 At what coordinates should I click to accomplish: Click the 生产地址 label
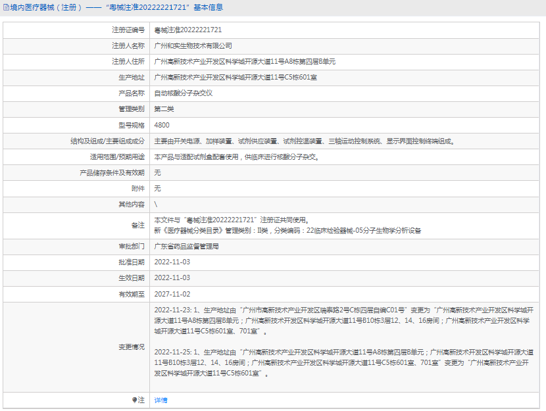[x=132, y=77]
